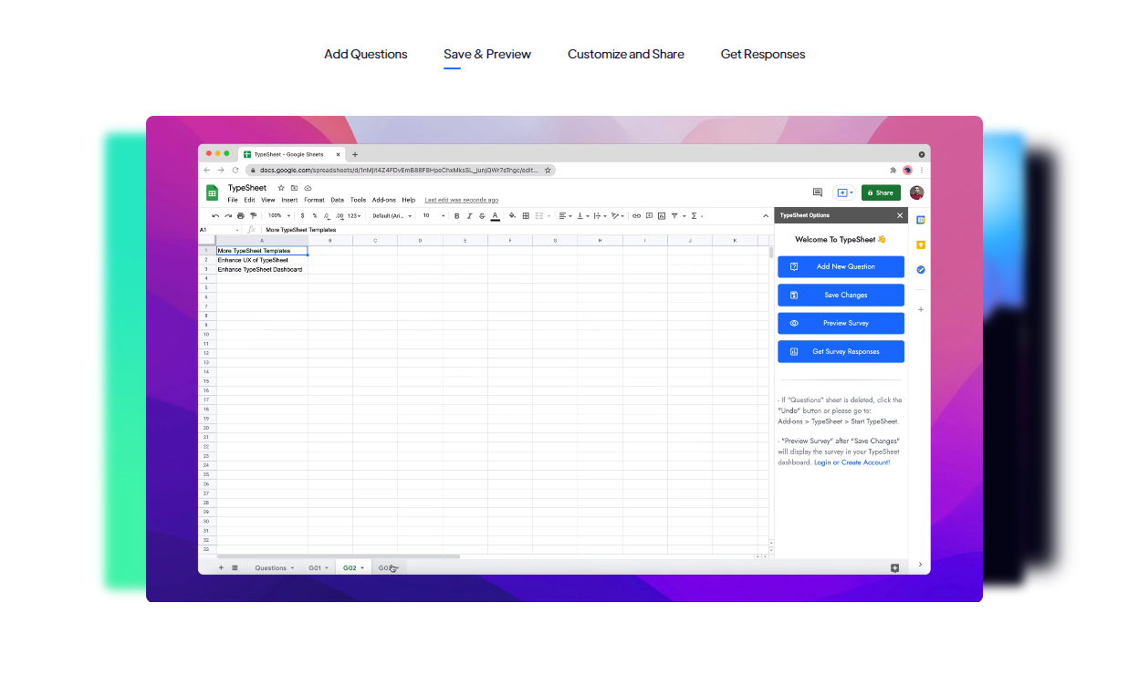
Task: Click the insert link icon
Action: coord(636,216)
